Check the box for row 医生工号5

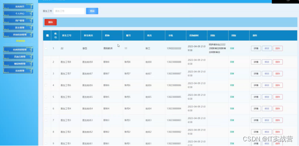click(46, 97)
